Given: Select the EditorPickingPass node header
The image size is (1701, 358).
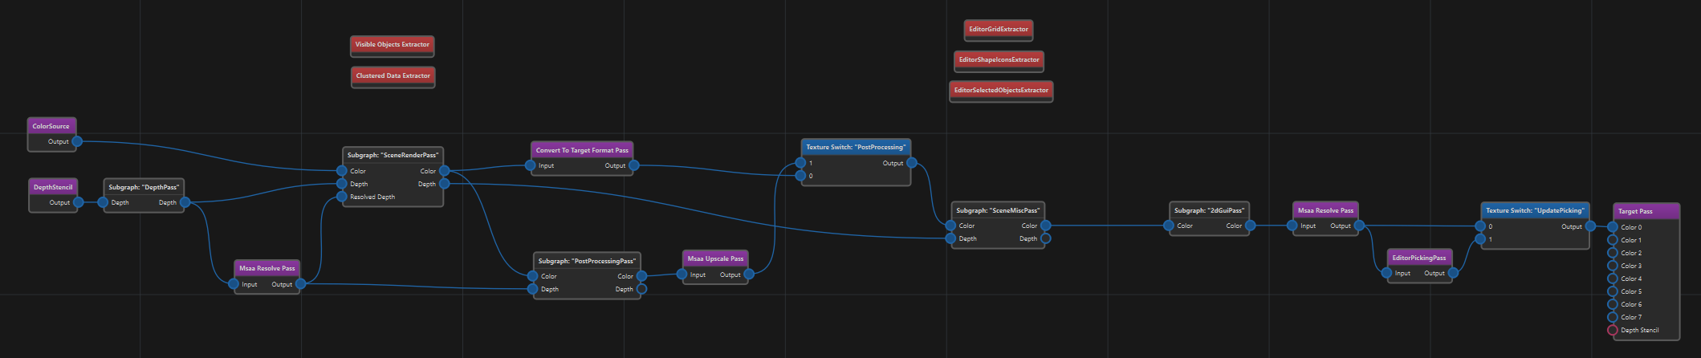Looking at the screenshot, I should (x=1419, y=258).
